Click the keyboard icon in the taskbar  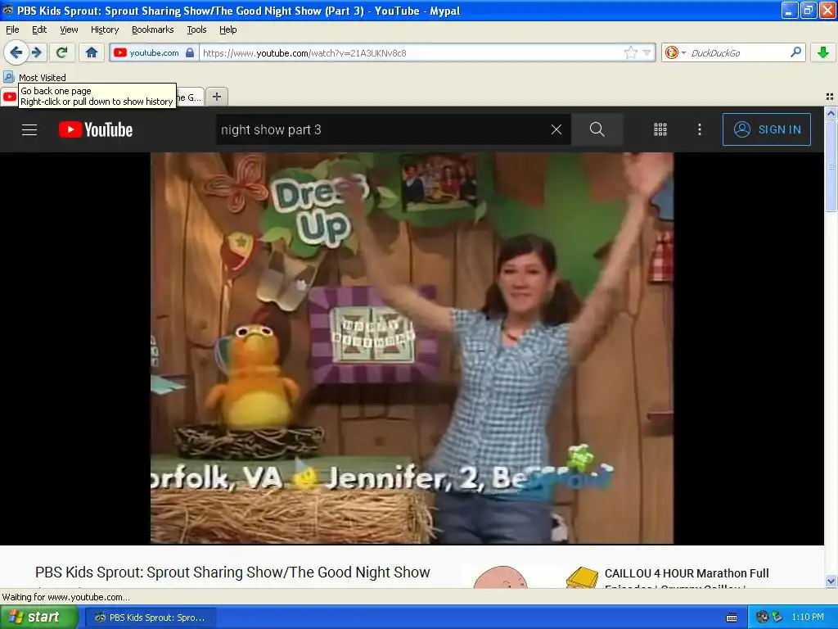[732, 618]
